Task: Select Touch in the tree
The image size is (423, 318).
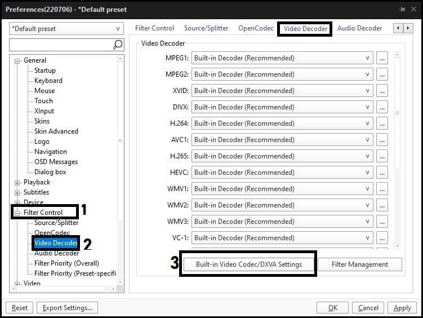Action: pyautogui.click(x=43, y=101)
